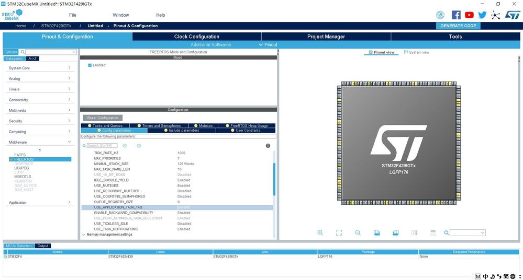Click the vertical flip layout icon

pos(433,232)
